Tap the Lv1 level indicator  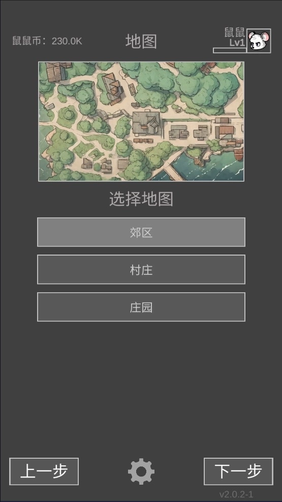tap(237, 43)
